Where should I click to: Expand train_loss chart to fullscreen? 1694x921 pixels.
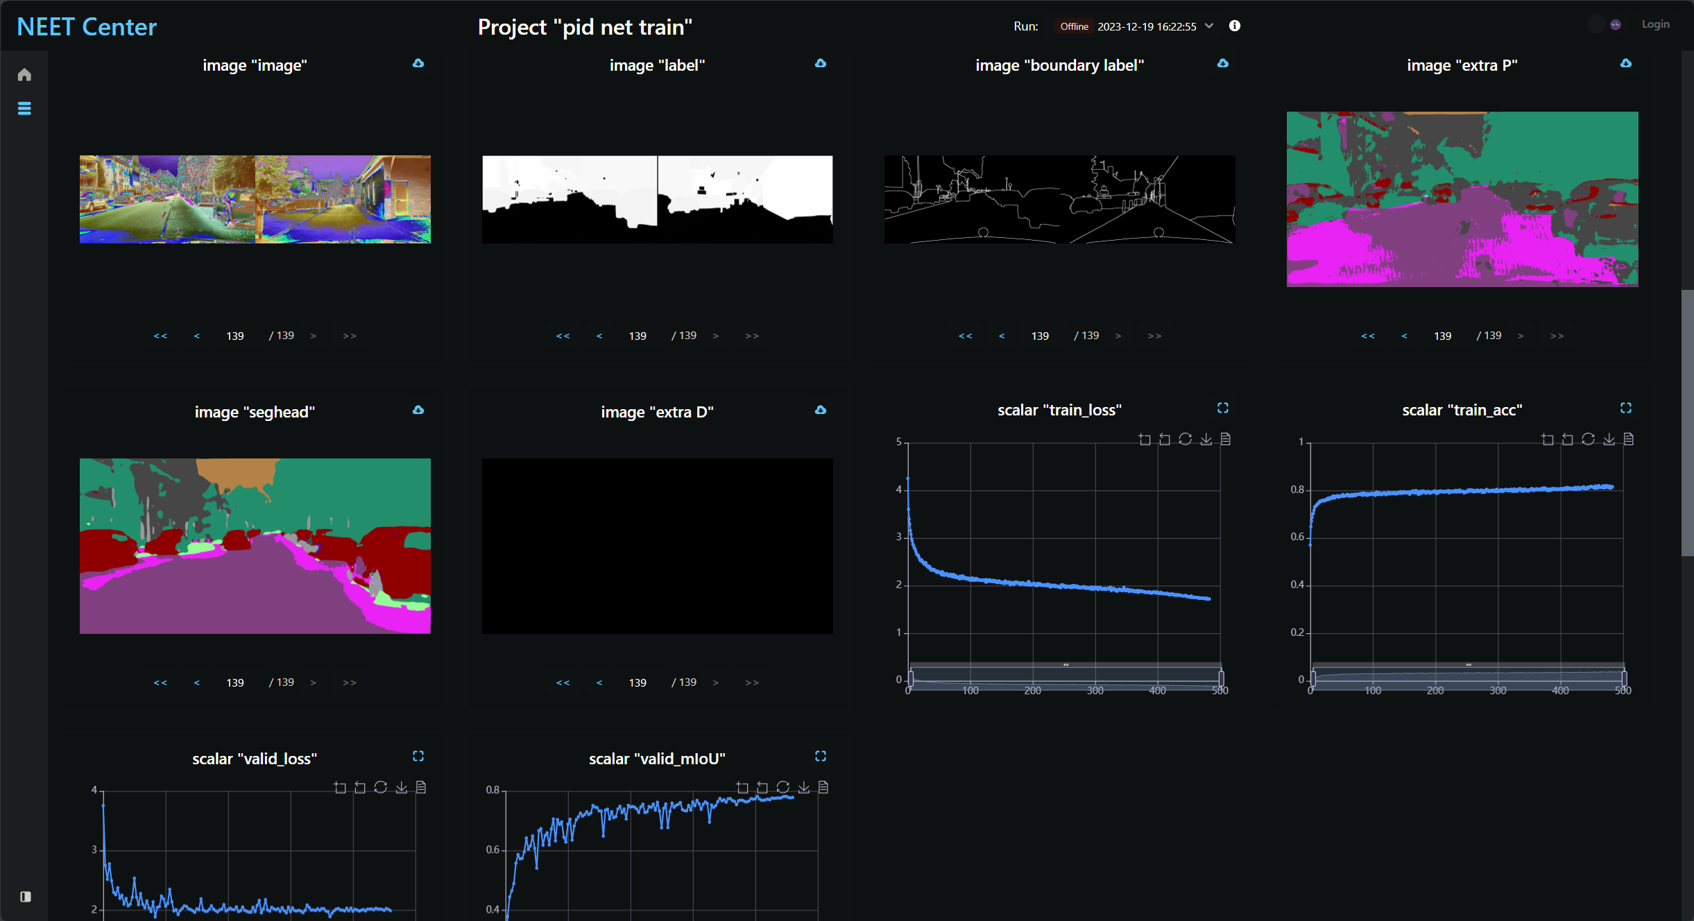(x=1222, y=408)
